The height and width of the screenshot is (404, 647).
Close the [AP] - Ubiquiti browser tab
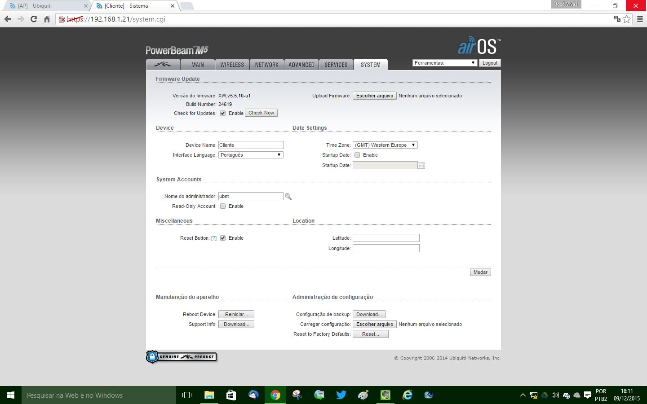click(86, 6)
